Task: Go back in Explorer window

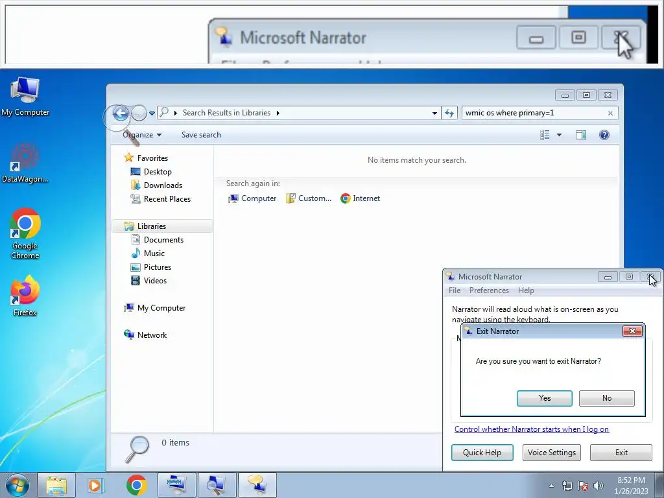Action: 121,113
